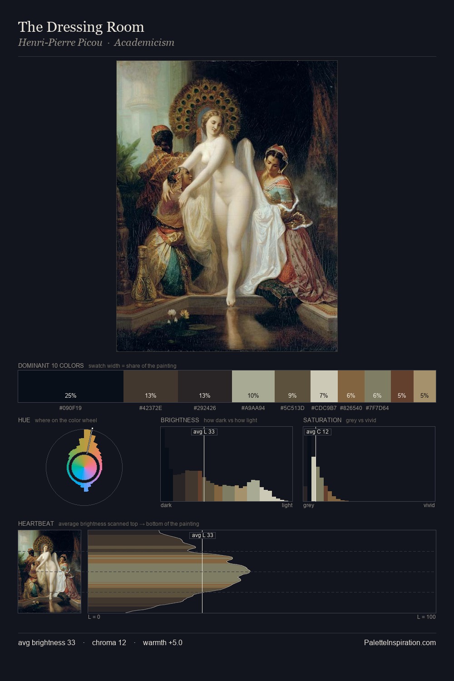
Task: Select the last light tan 5% swatch
Action: click(424, 386)
